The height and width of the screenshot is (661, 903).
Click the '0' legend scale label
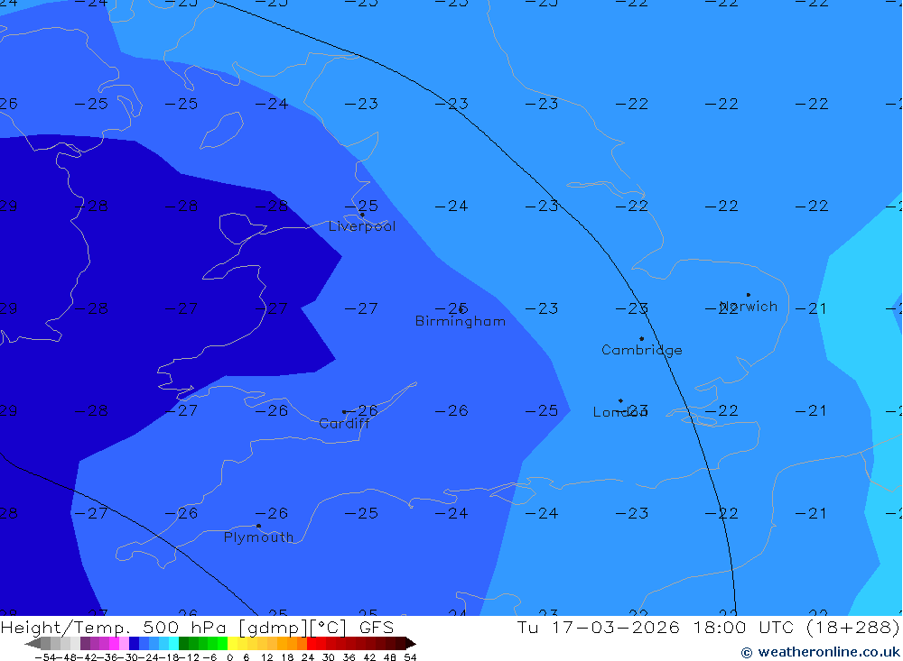coord(229,657)
